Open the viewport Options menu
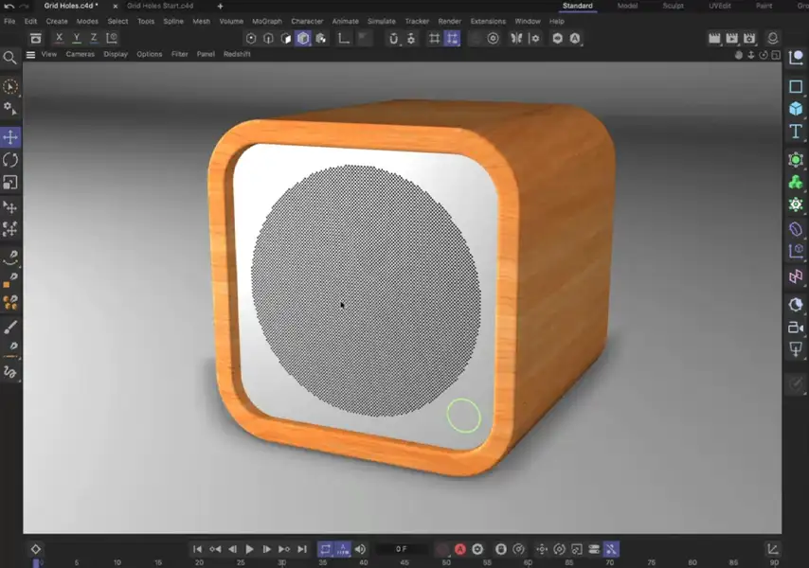Viewport: 809px width, 568px height. coord(150,55)
